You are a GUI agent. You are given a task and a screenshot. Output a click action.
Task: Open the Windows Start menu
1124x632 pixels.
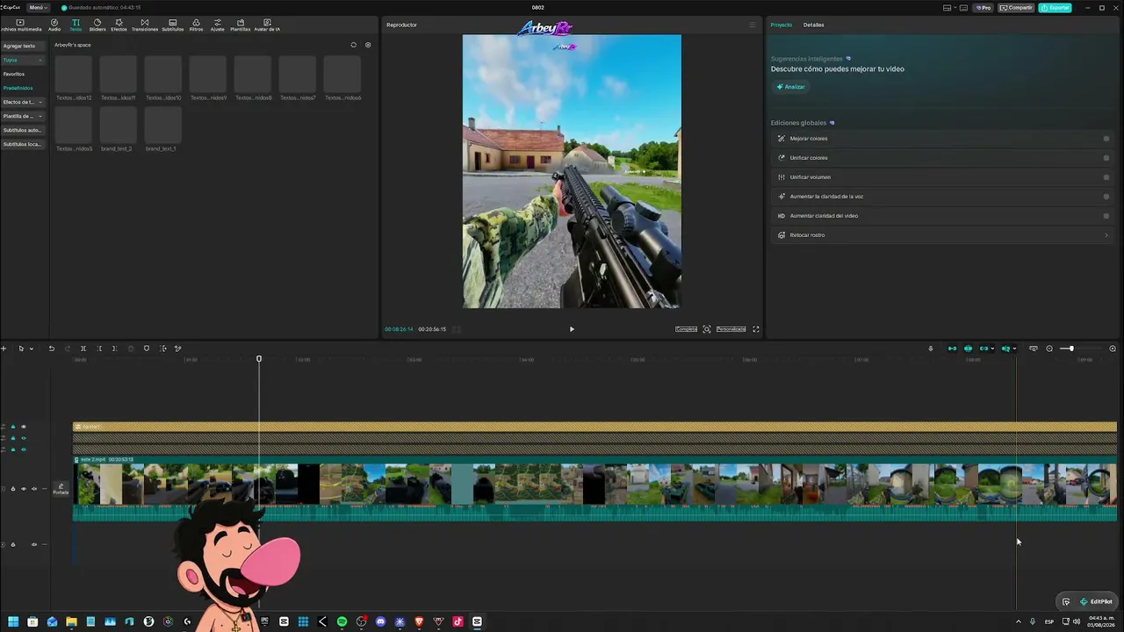(13, 621)
